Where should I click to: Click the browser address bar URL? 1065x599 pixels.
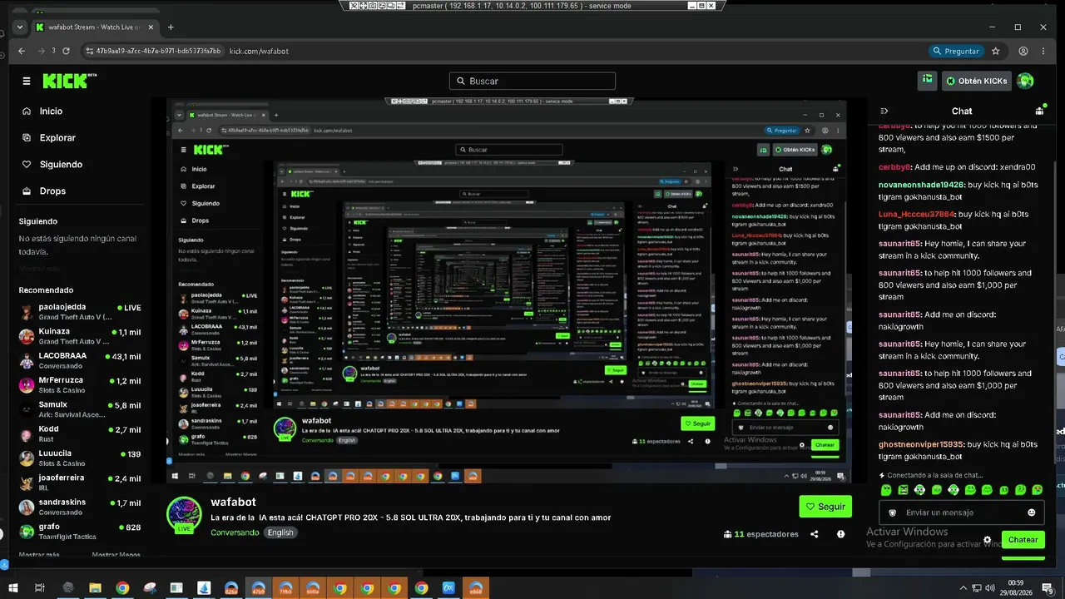click(259, 51)
